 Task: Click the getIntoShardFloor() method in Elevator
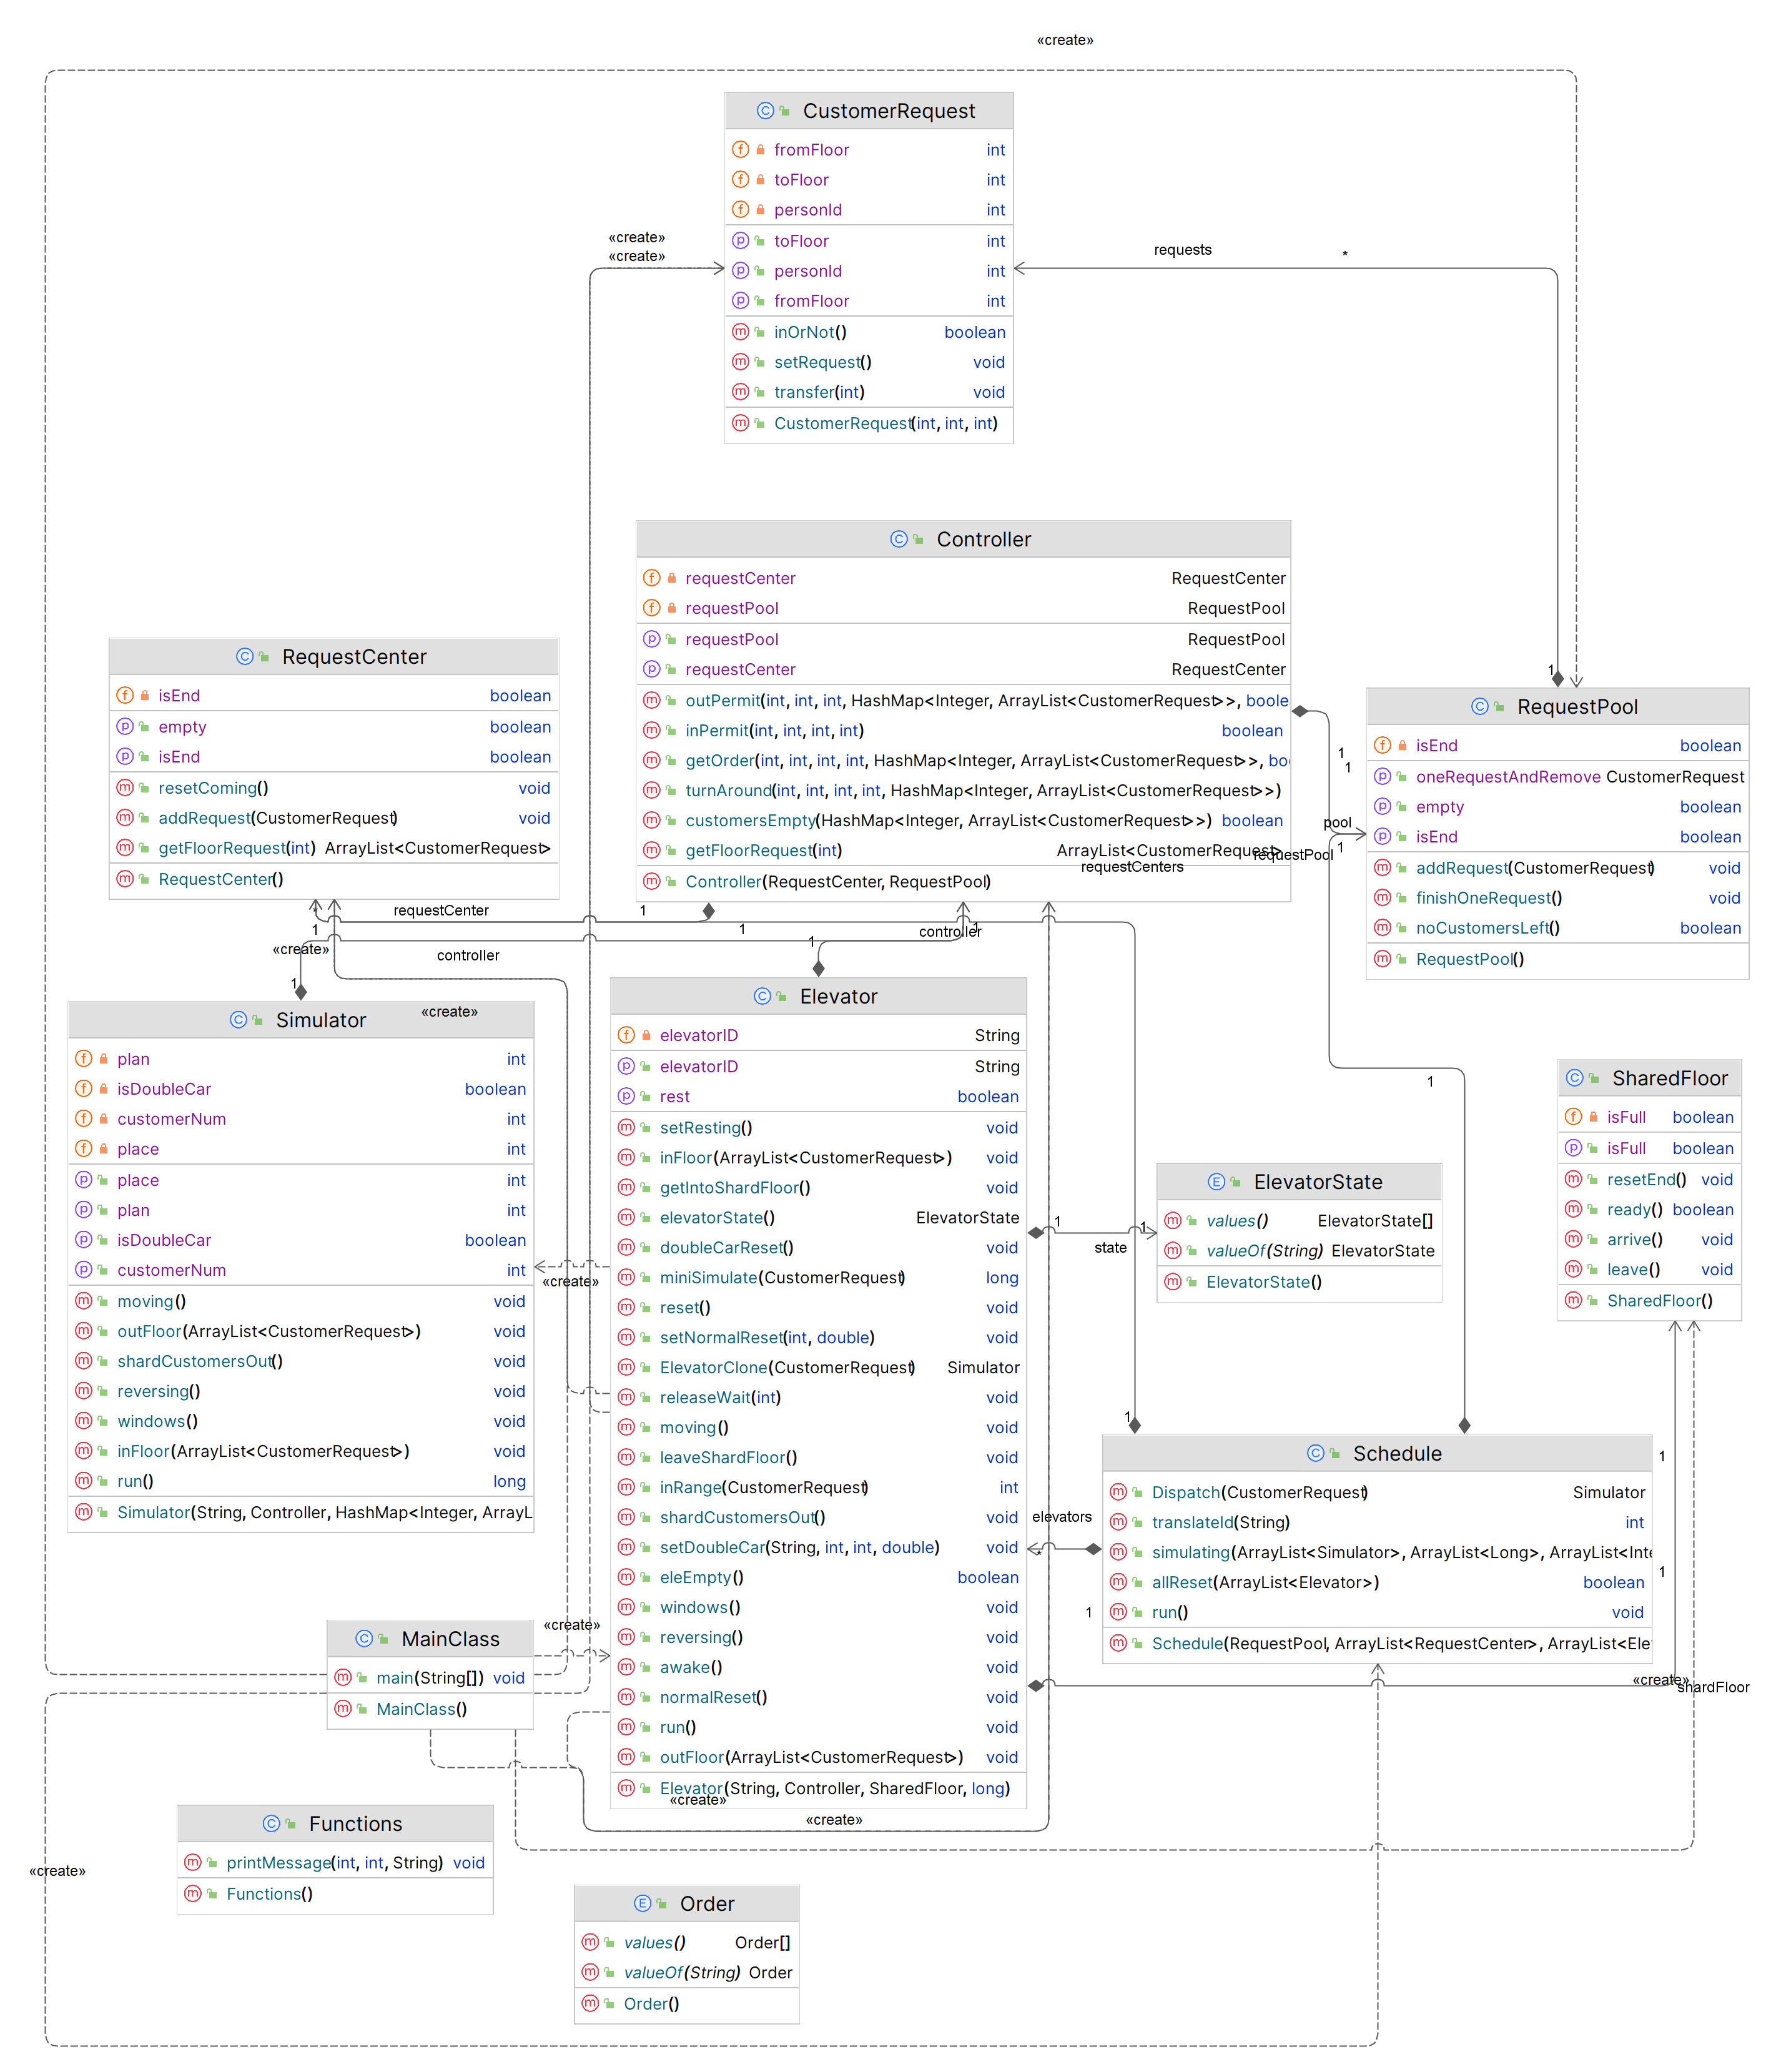tap(818, 1188)
